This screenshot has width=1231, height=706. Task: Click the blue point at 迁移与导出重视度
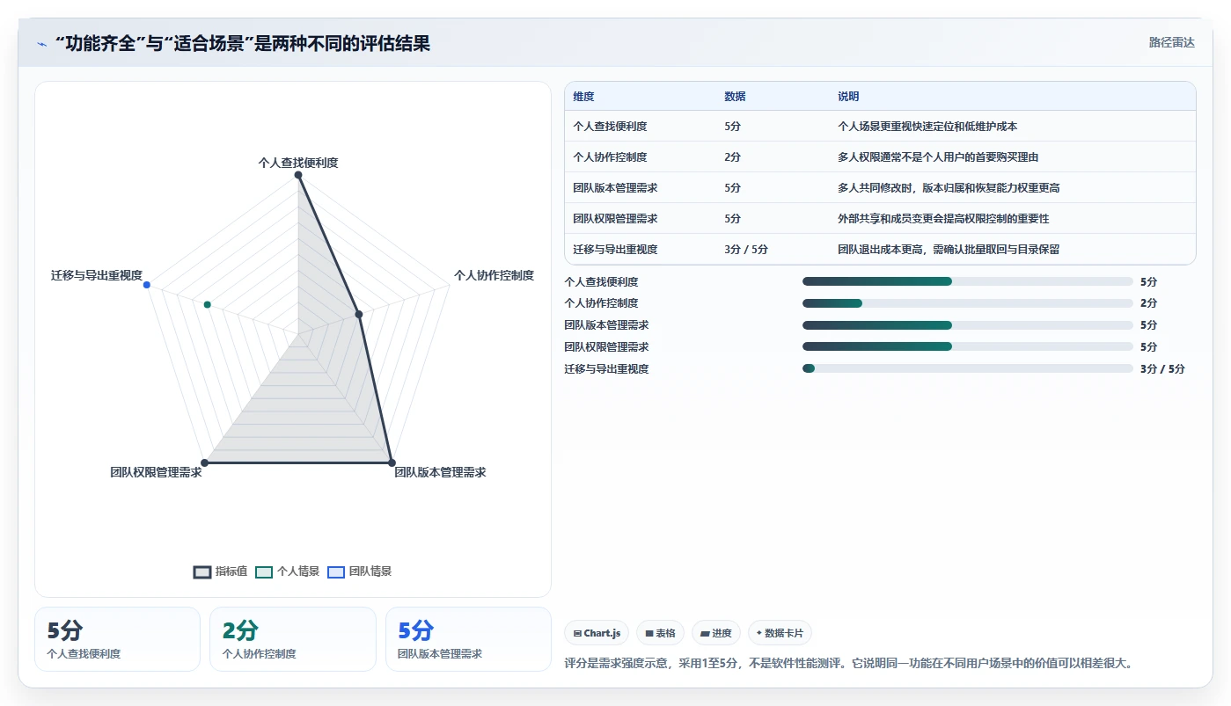coord(147,285)
